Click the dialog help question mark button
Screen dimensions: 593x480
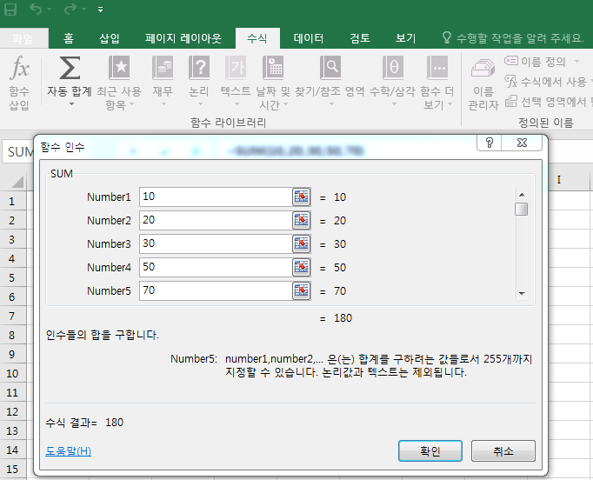tap(489, 143)
